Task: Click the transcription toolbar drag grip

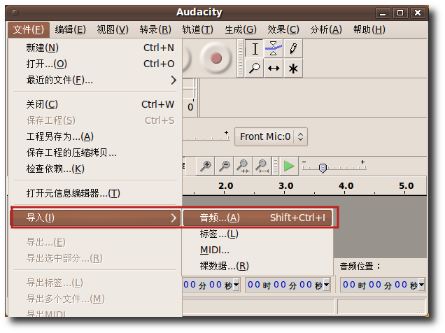Action: point(275,166)
